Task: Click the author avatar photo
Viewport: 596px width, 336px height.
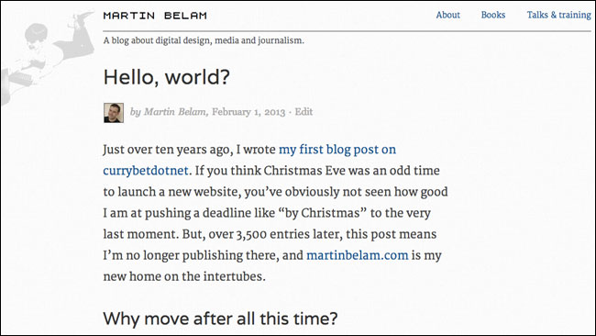Action: tap(114, 113)
